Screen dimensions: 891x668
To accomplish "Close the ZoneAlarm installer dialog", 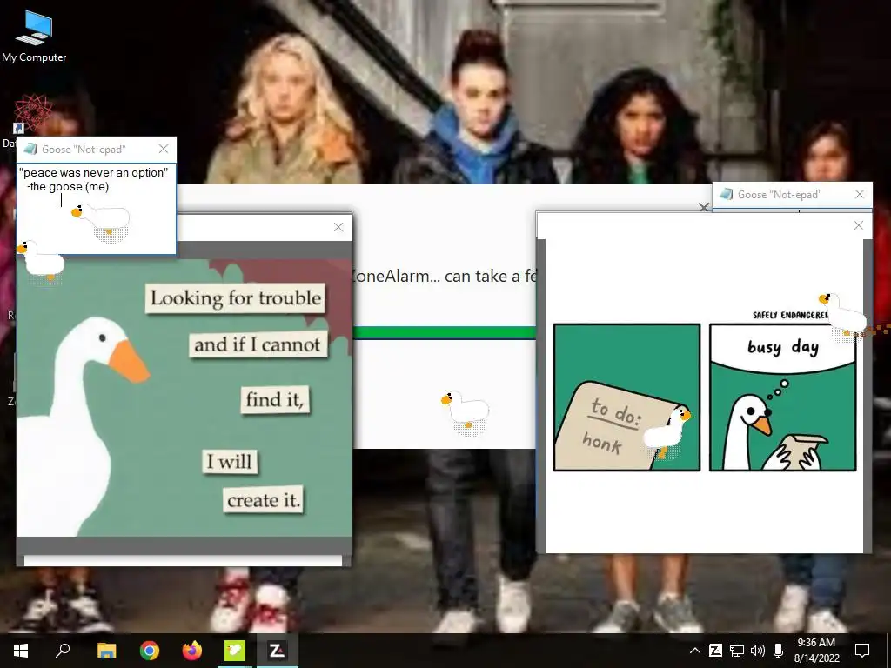I will 703,207.
